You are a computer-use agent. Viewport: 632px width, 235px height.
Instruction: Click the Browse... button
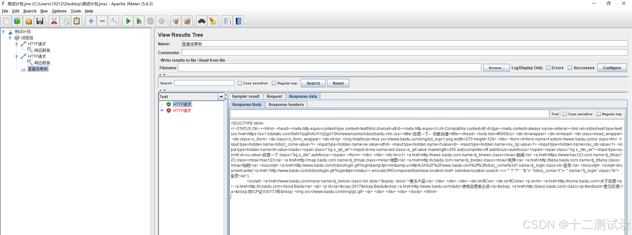click(496, 68)
